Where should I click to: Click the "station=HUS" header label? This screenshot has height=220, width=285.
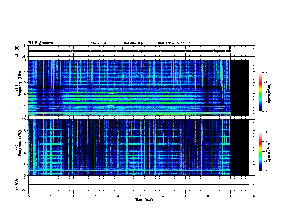tap(134, 43)
